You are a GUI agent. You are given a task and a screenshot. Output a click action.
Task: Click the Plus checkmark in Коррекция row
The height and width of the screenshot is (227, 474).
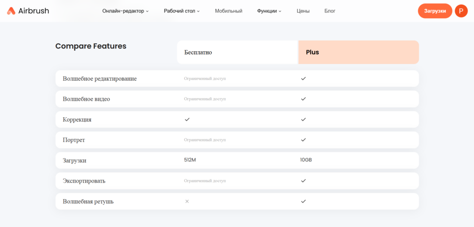[304, 119]
